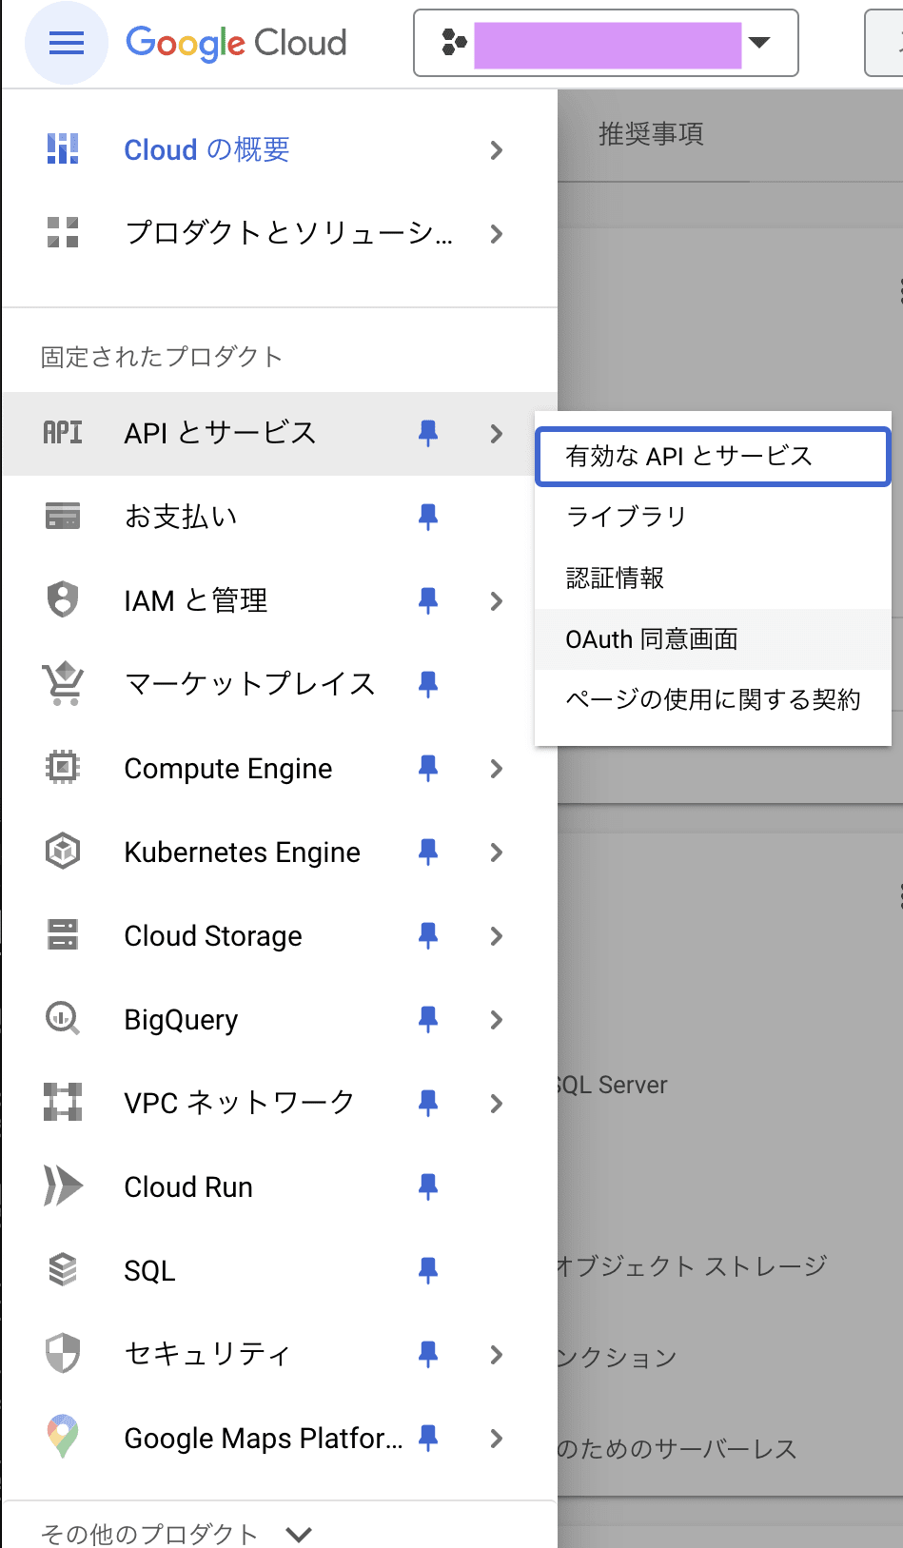Select OAuth 同意画面 in API submenu
Image resolution: width=903 pixels, height=1548 pixels.
point(713,639)
